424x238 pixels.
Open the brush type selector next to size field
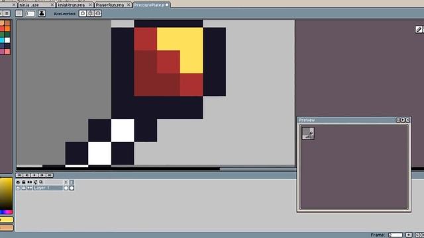19,13
